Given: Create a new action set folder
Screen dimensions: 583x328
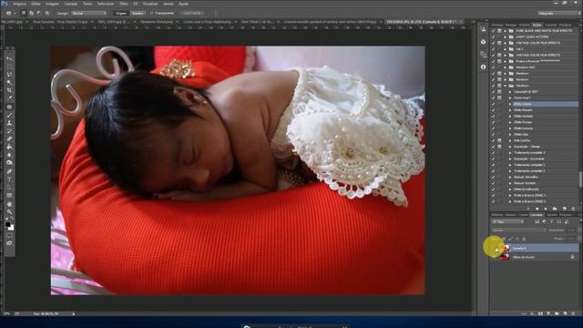Looking at the screenshot, I should pyautogui.click(x=555, y=209).
